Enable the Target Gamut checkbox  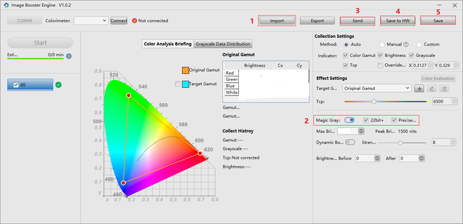(x=178, y=84)
